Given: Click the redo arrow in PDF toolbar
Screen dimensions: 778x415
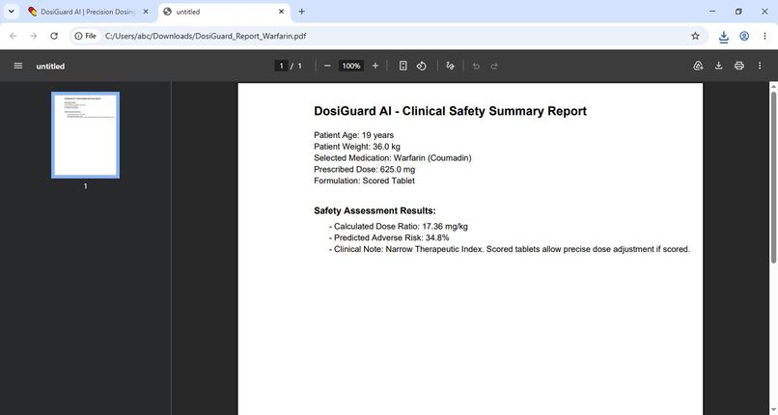Looking at the screenshot, I should click(x=493, y=66).
